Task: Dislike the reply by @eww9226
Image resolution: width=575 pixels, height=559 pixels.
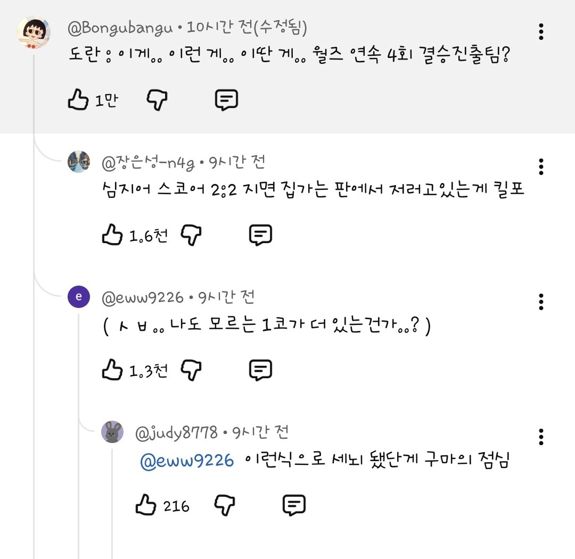Action: point(191,370)
